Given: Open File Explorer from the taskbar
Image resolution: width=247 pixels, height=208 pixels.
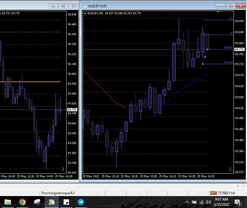Looking at the screenshot, I should click(x=7, y=202).
